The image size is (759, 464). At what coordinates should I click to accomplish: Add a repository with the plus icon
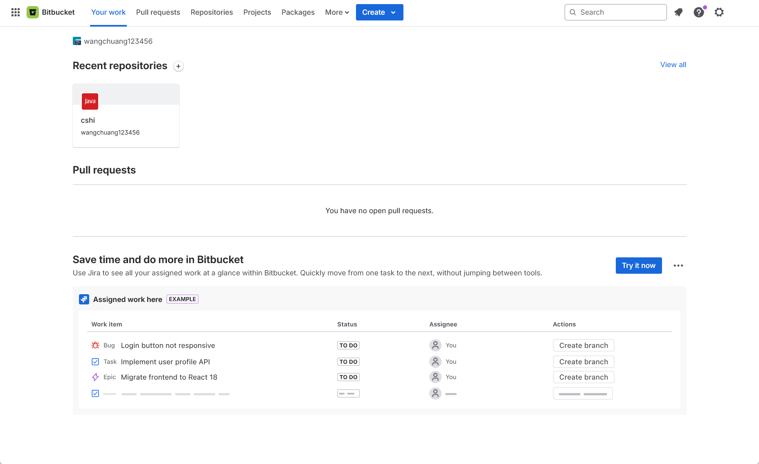click(178, 66)
